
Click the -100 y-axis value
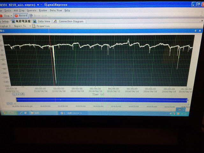coord(4,73)
